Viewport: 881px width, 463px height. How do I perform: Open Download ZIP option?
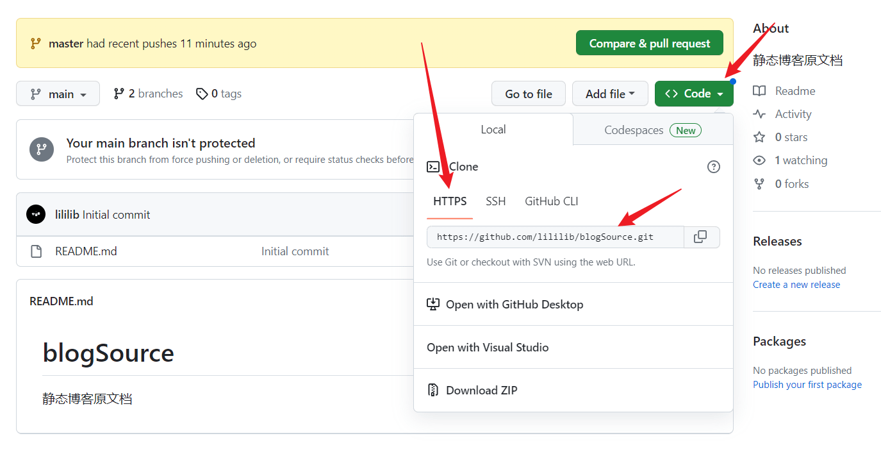[x=481, y=390]
